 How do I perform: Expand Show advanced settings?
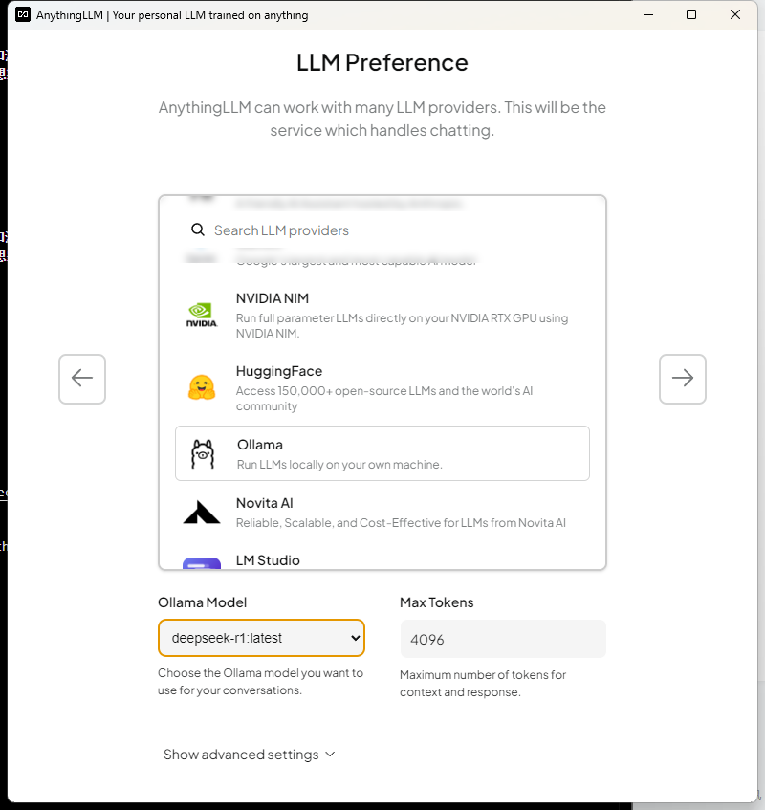click(x=250, y=755)
